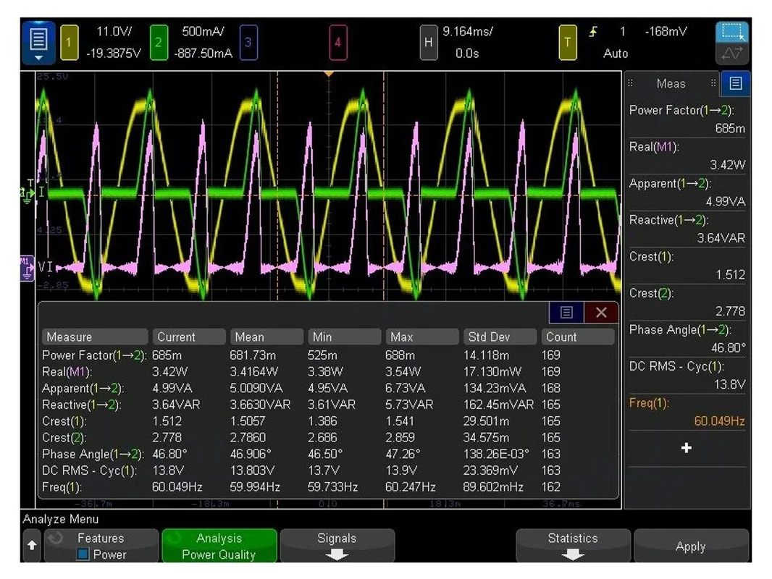Click the Max column header

(422, 337)
